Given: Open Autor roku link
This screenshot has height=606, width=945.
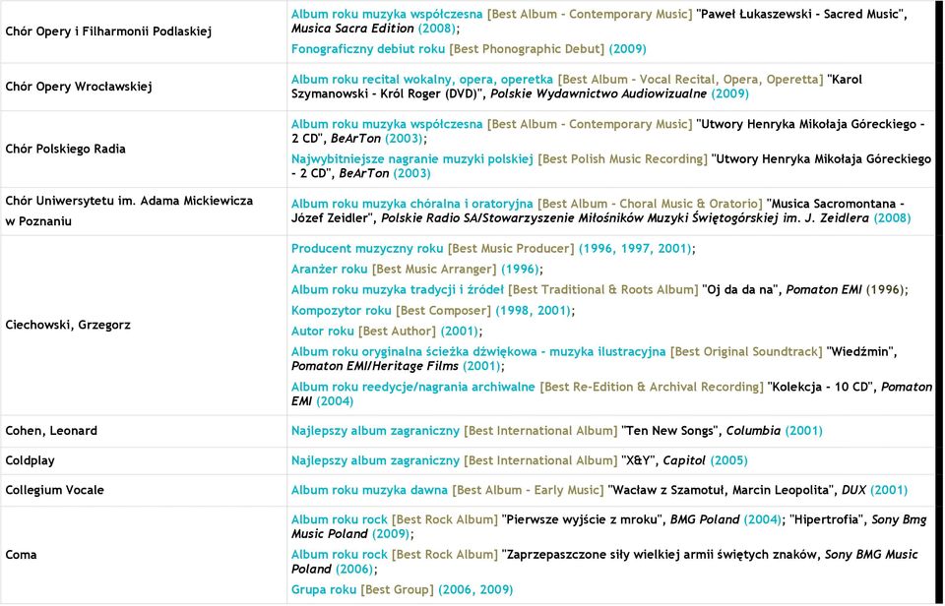Looking at the screenshot, I should pos(323,331).
